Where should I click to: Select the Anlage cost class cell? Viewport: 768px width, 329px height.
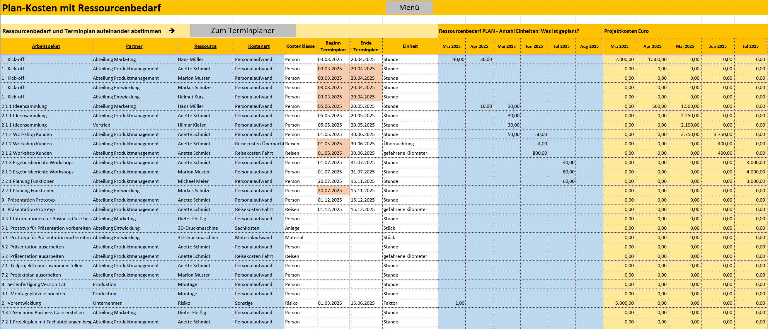(x=300, y=228)
